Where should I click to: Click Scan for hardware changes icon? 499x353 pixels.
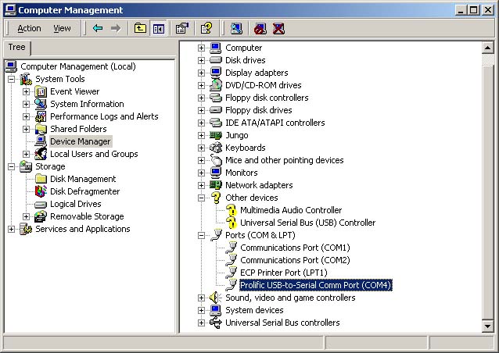[x=236, y=28]
